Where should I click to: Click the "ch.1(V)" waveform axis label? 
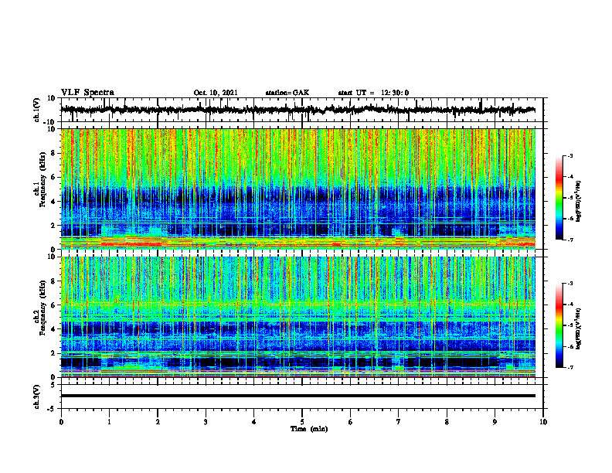(x=37, y=110)
